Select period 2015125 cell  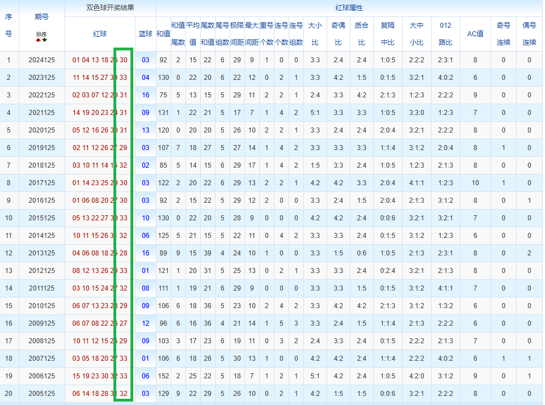(42, 218)
